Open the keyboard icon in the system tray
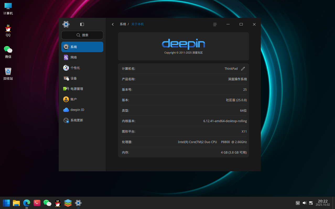 point(298,203)
